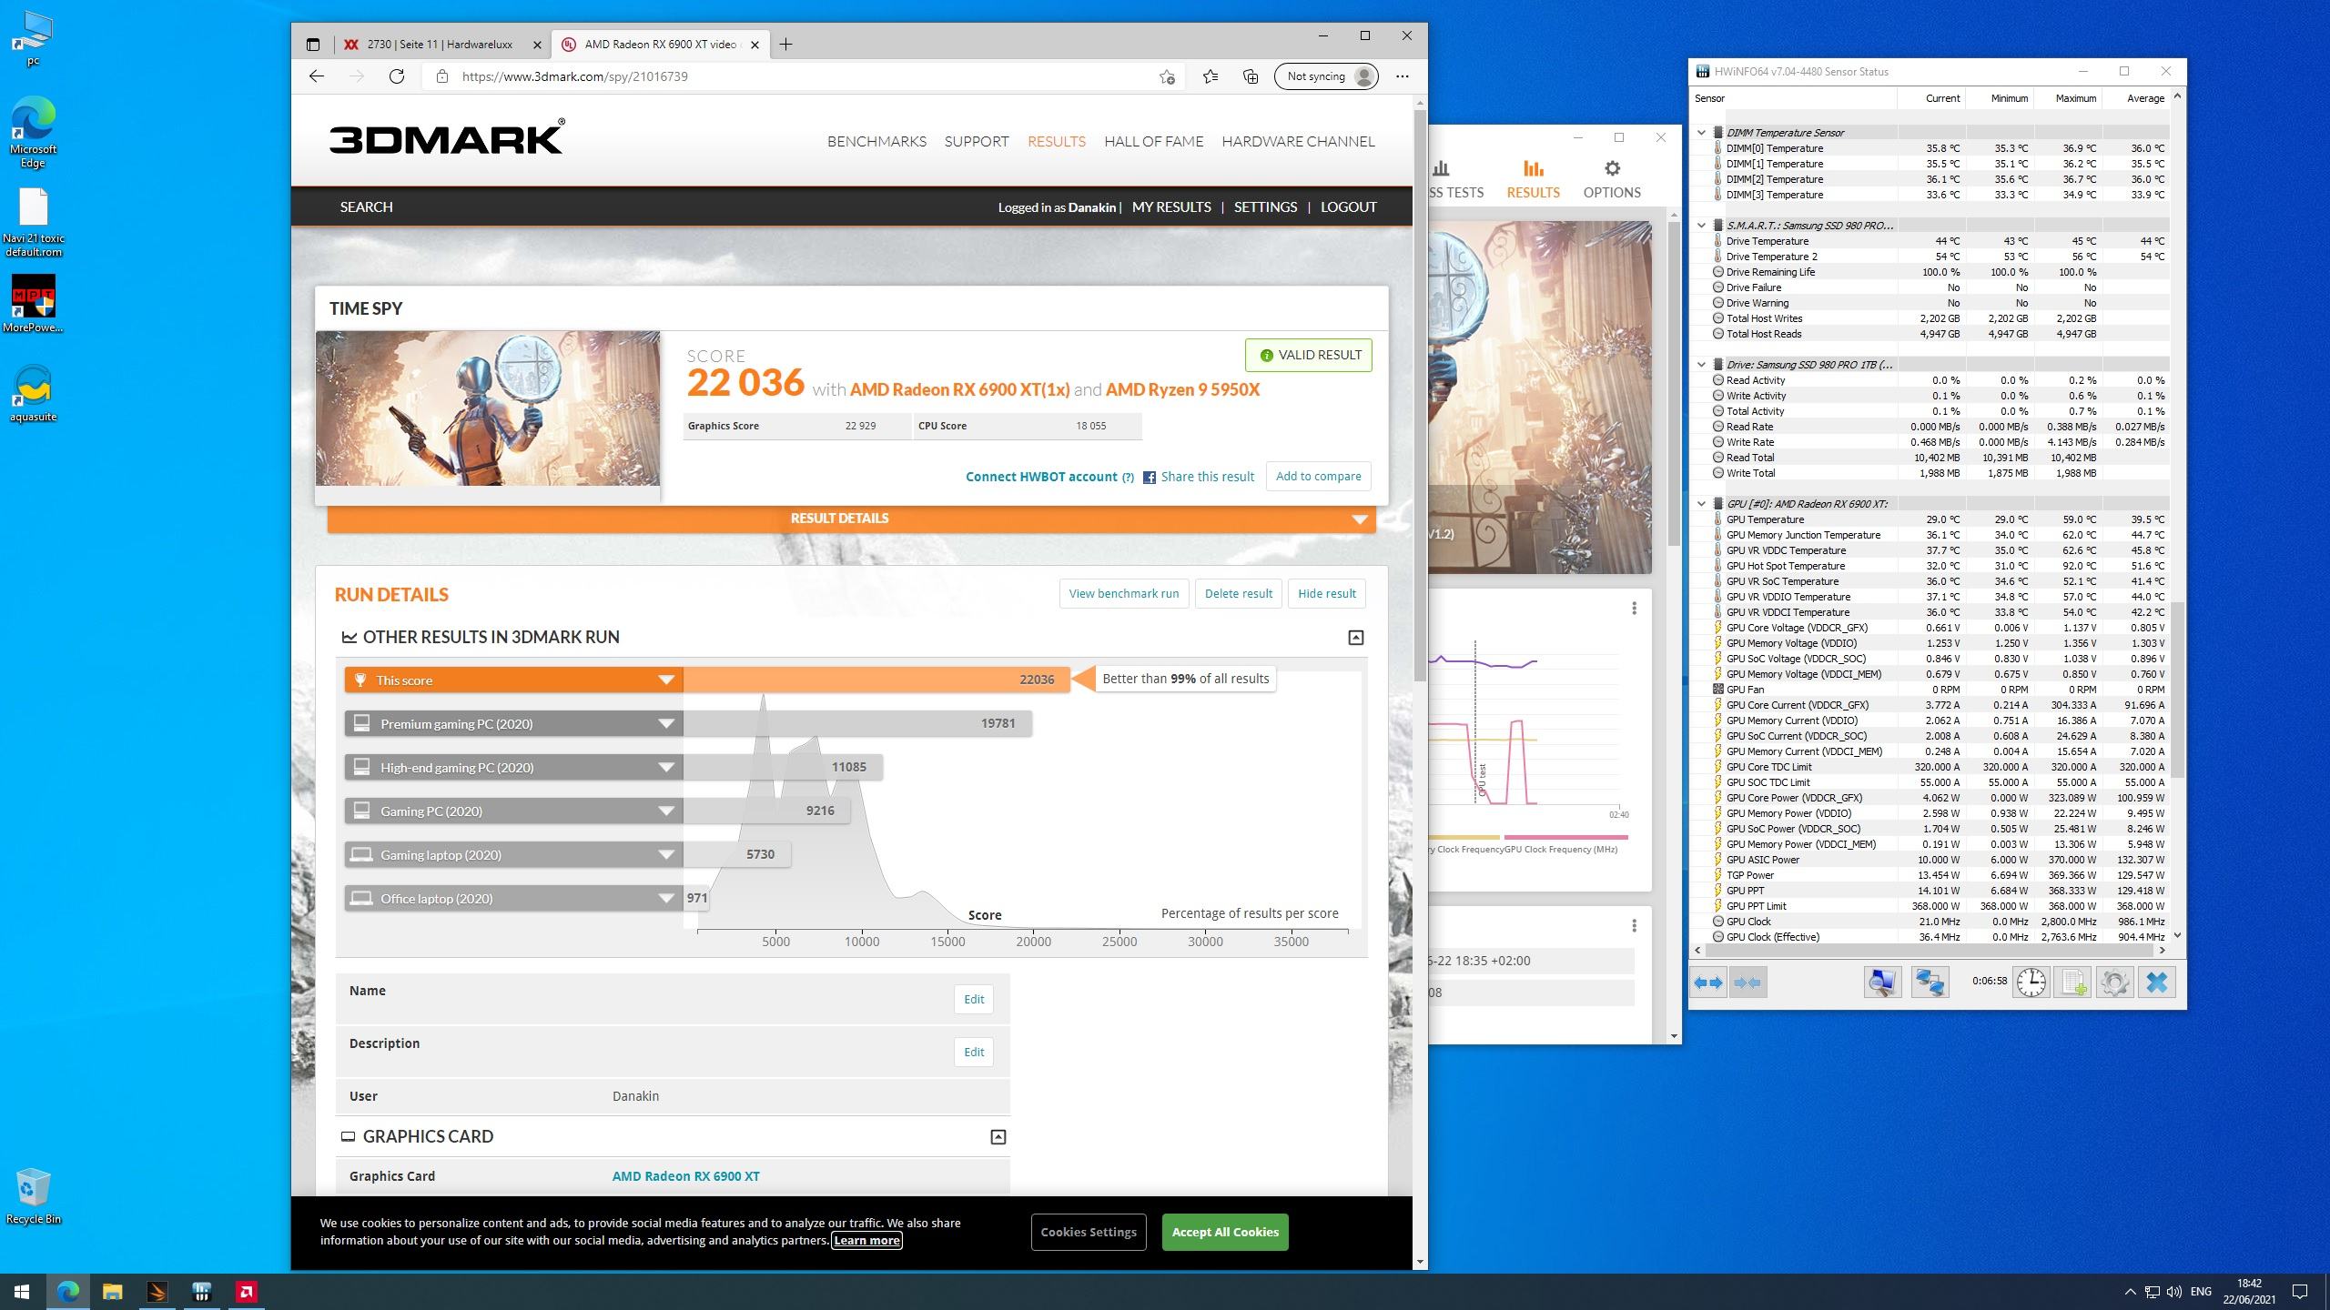Expand Gaming PC (2020) row dropdown
This screenshot has width=2330, height=1310.
pyautogui.click(x=666, y=811)
